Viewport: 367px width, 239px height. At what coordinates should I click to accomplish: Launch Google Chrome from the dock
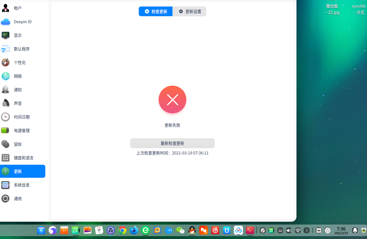pyautogui.click(x=122, y=230)
